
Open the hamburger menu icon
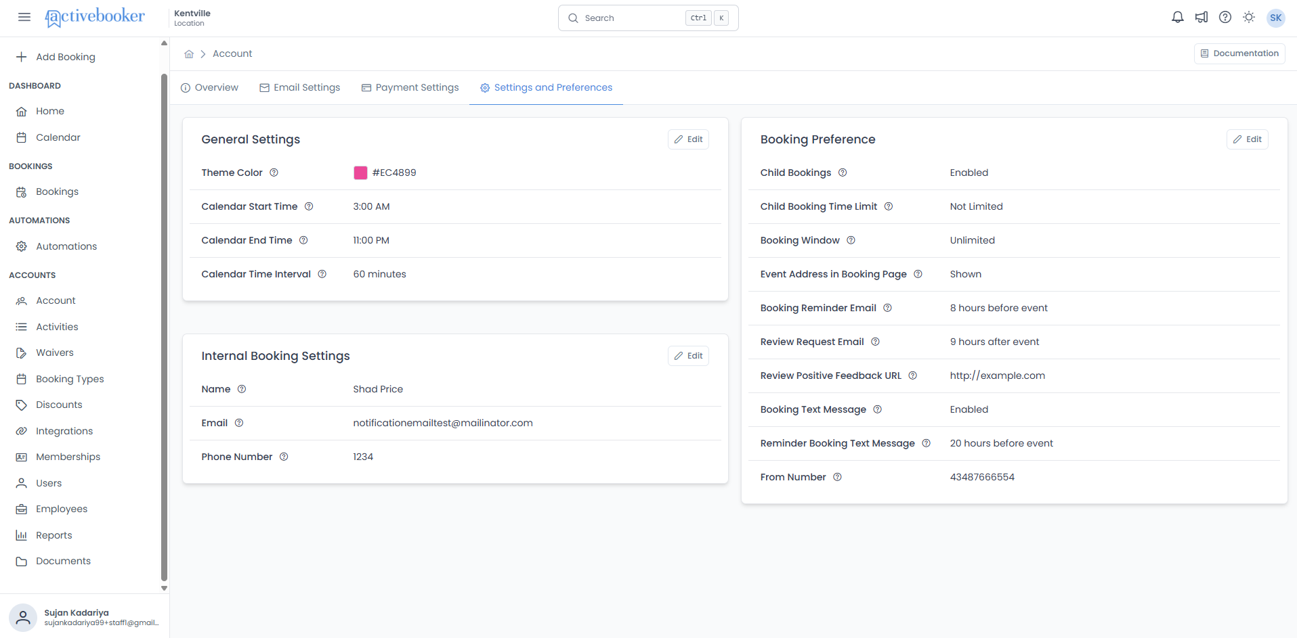(x=24, y=18)
